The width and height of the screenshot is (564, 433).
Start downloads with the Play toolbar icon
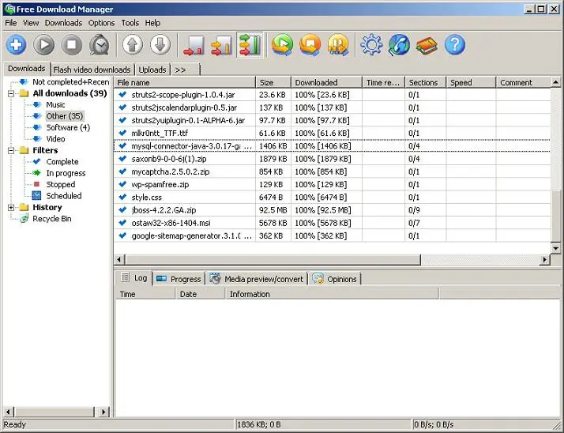44,45
